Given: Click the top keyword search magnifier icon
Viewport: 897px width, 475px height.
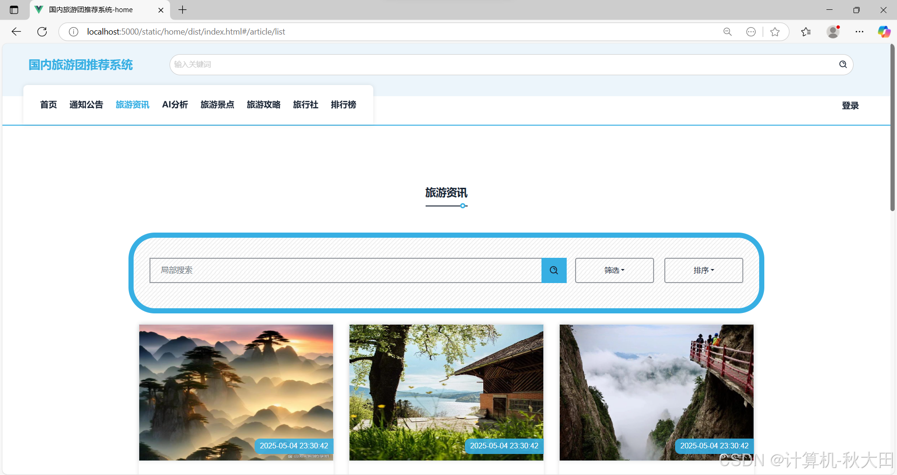Looking at the screenshot, I should point(843,64).
